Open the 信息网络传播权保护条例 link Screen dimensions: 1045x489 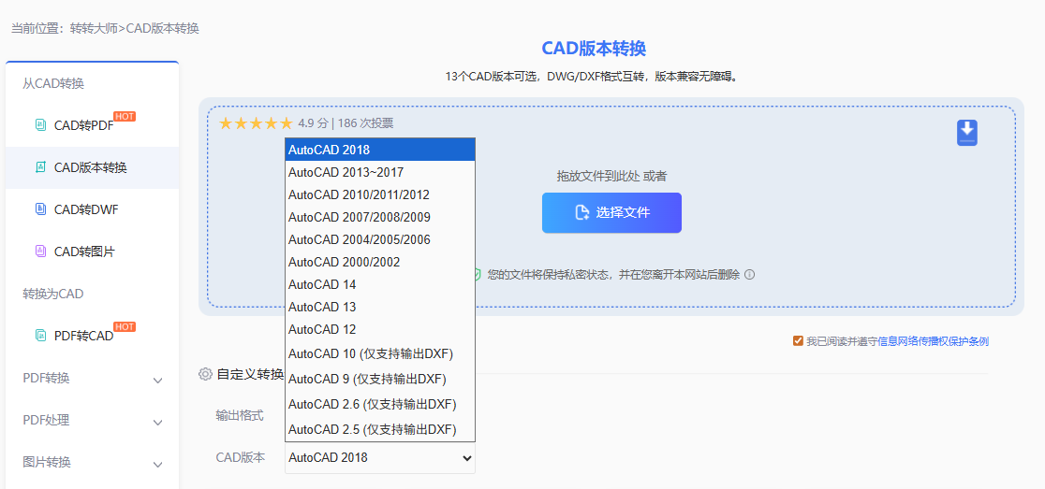pos(933,341)
